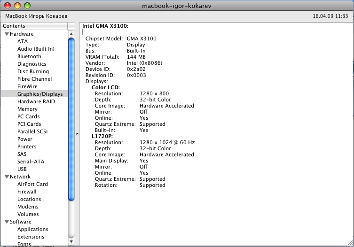Select Modems under Network
This screenshot has height=247, width=354.
28,207
